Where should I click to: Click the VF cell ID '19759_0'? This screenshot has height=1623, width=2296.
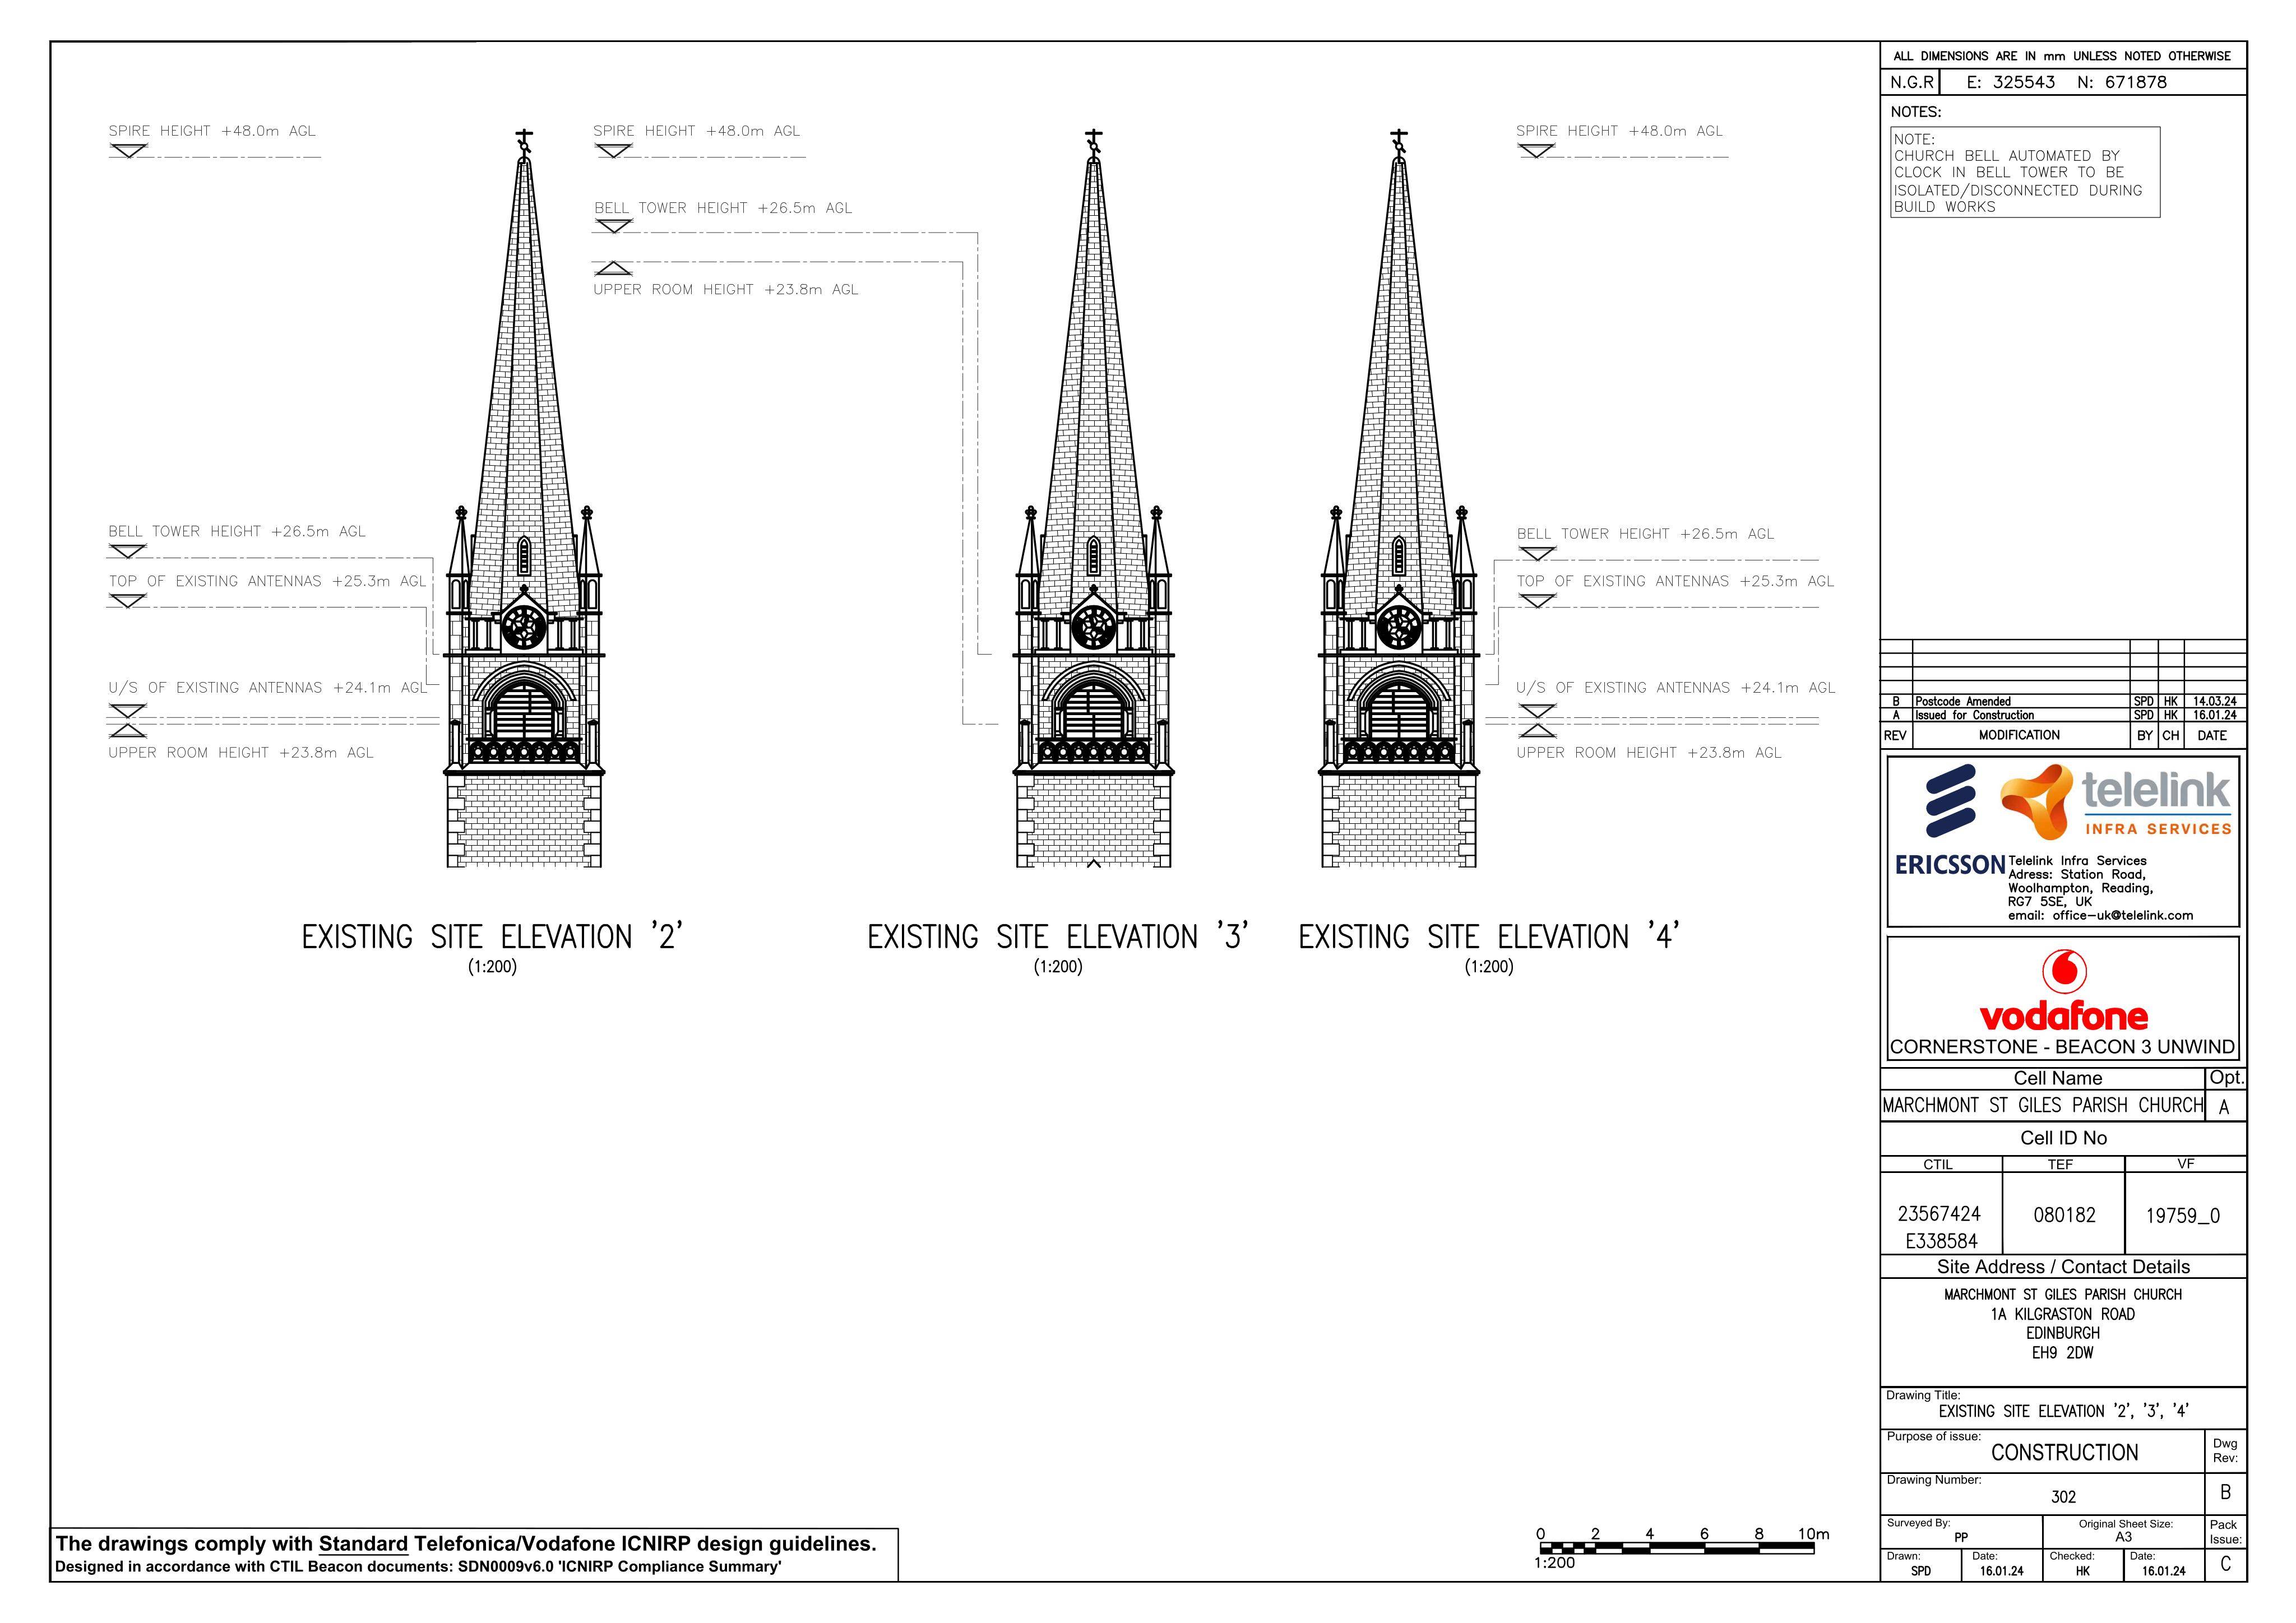point(2183,1216)
